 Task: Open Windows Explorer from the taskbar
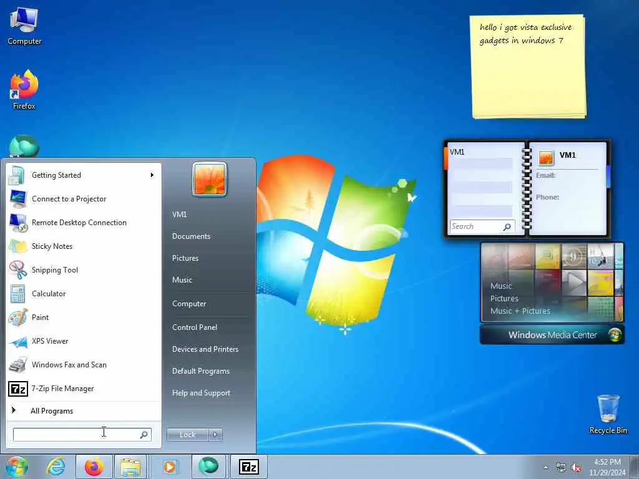click(x=130, y=467)
